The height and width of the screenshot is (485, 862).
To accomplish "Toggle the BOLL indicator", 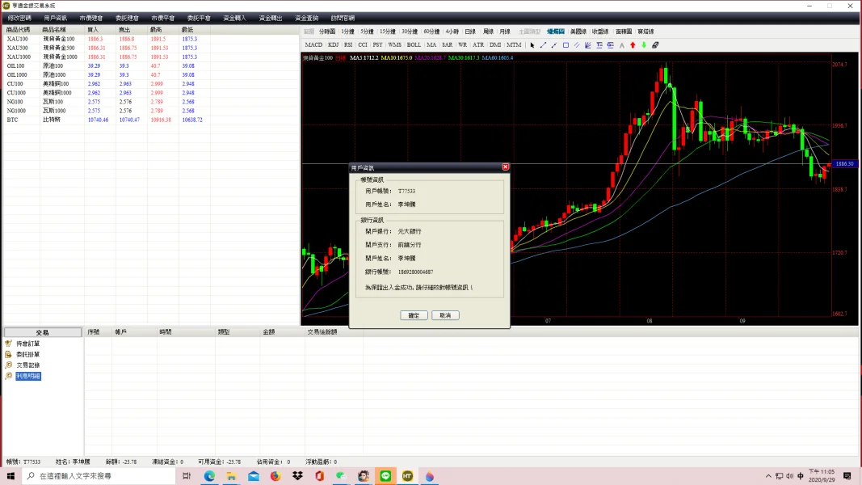I will point(414,45).
